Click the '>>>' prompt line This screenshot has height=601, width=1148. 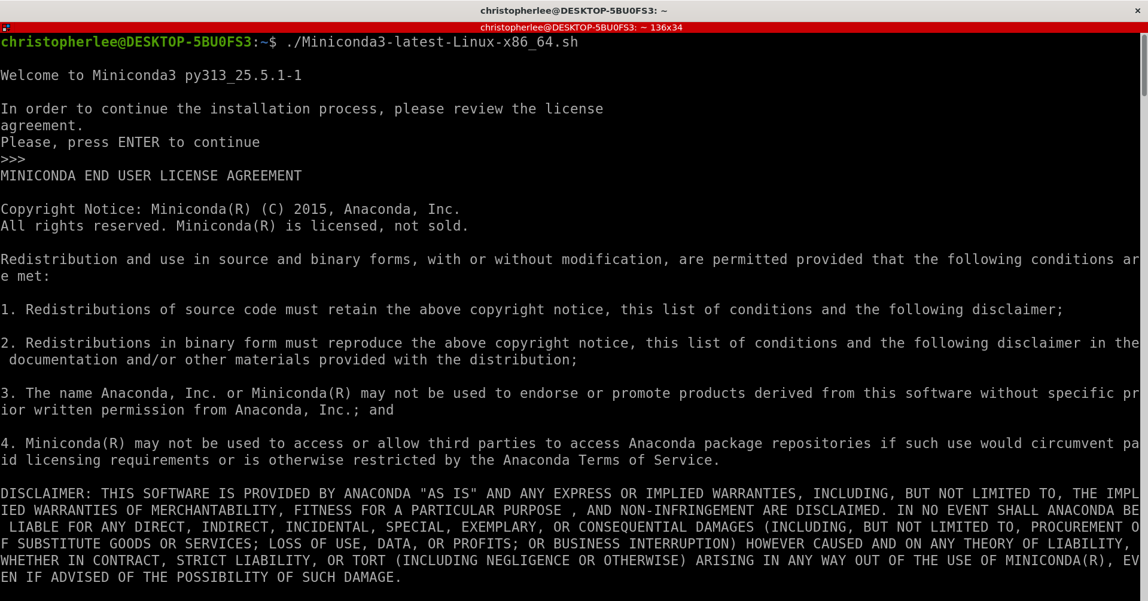(x=13, y=159)
